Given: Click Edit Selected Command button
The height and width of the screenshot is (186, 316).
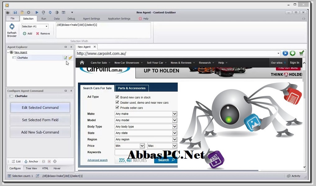Looking at the screenshot, I should tap(40, 107).
